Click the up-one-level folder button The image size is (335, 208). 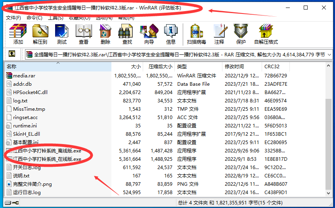tap(12, 54)
